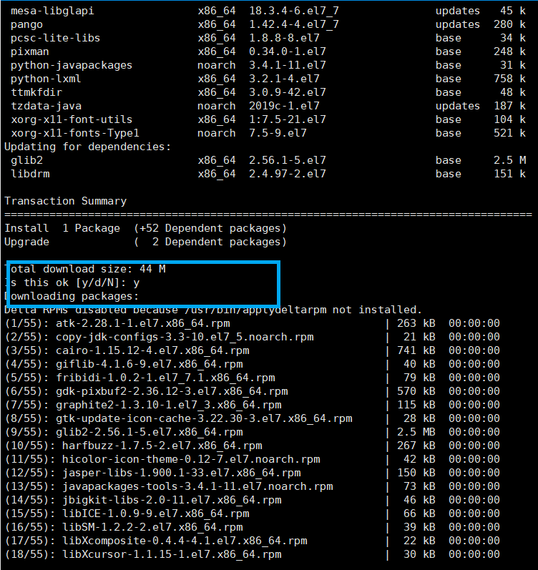This screenshot has height=570, width=538.
Task: Click the mesa-libglapi package name
Action: point(52,11)
